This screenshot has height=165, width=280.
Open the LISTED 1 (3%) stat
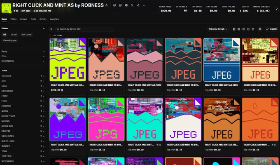pos(244,9)
